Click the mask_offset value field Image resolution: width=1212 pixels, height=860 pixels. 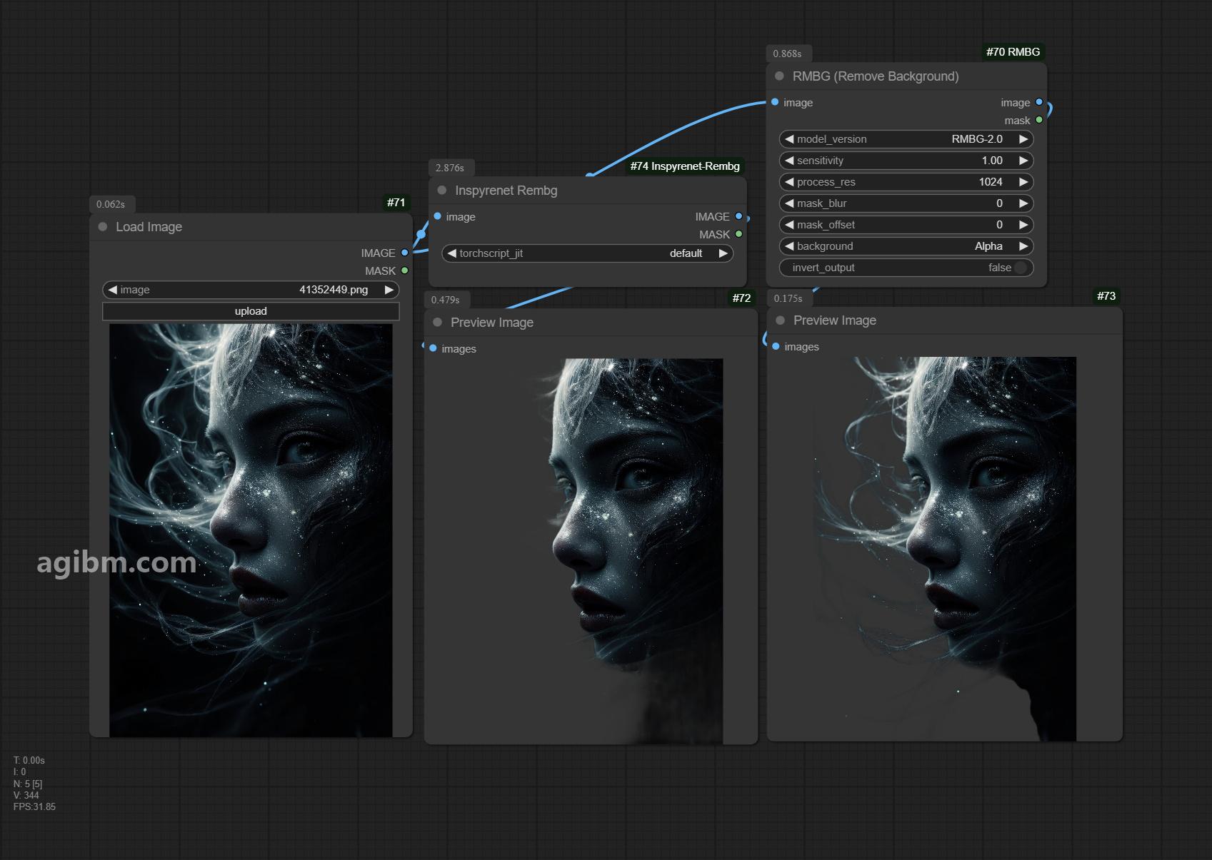[906, 225]
